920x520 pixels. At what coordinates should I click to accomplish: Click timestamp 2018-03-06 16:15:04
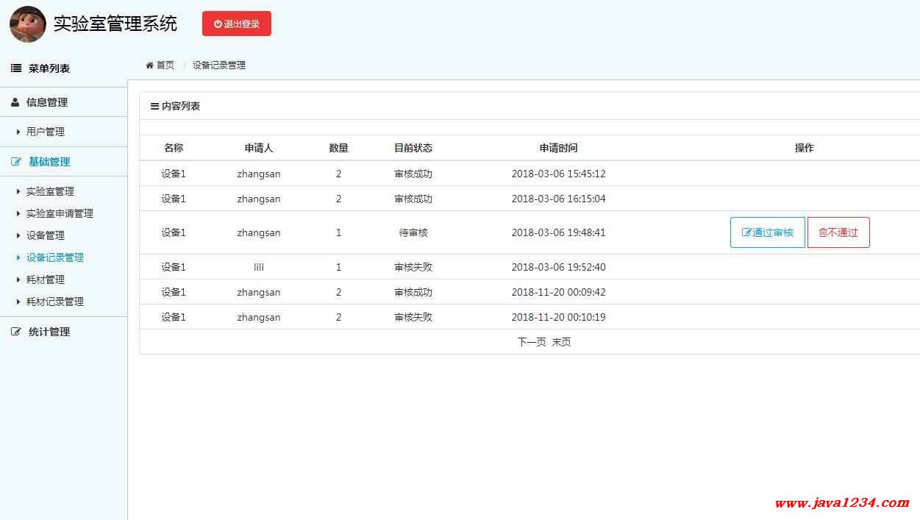pos(559,199)
